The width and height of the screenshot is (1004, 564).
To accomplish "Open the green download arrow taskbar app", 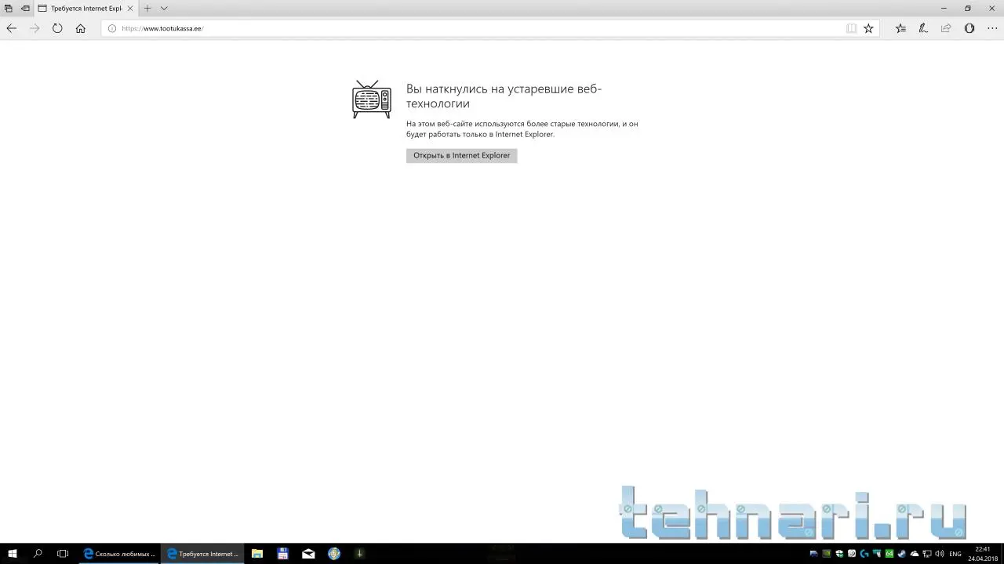I will click(359, 554).
